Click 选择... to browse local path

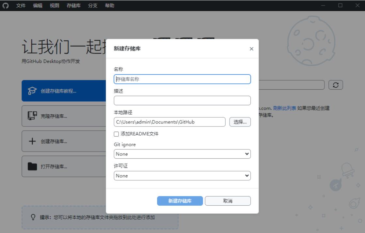[240, 122]
